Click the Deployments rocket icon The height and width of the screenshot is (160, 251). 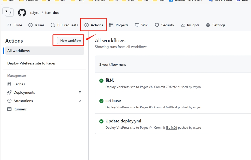(9, 92)
